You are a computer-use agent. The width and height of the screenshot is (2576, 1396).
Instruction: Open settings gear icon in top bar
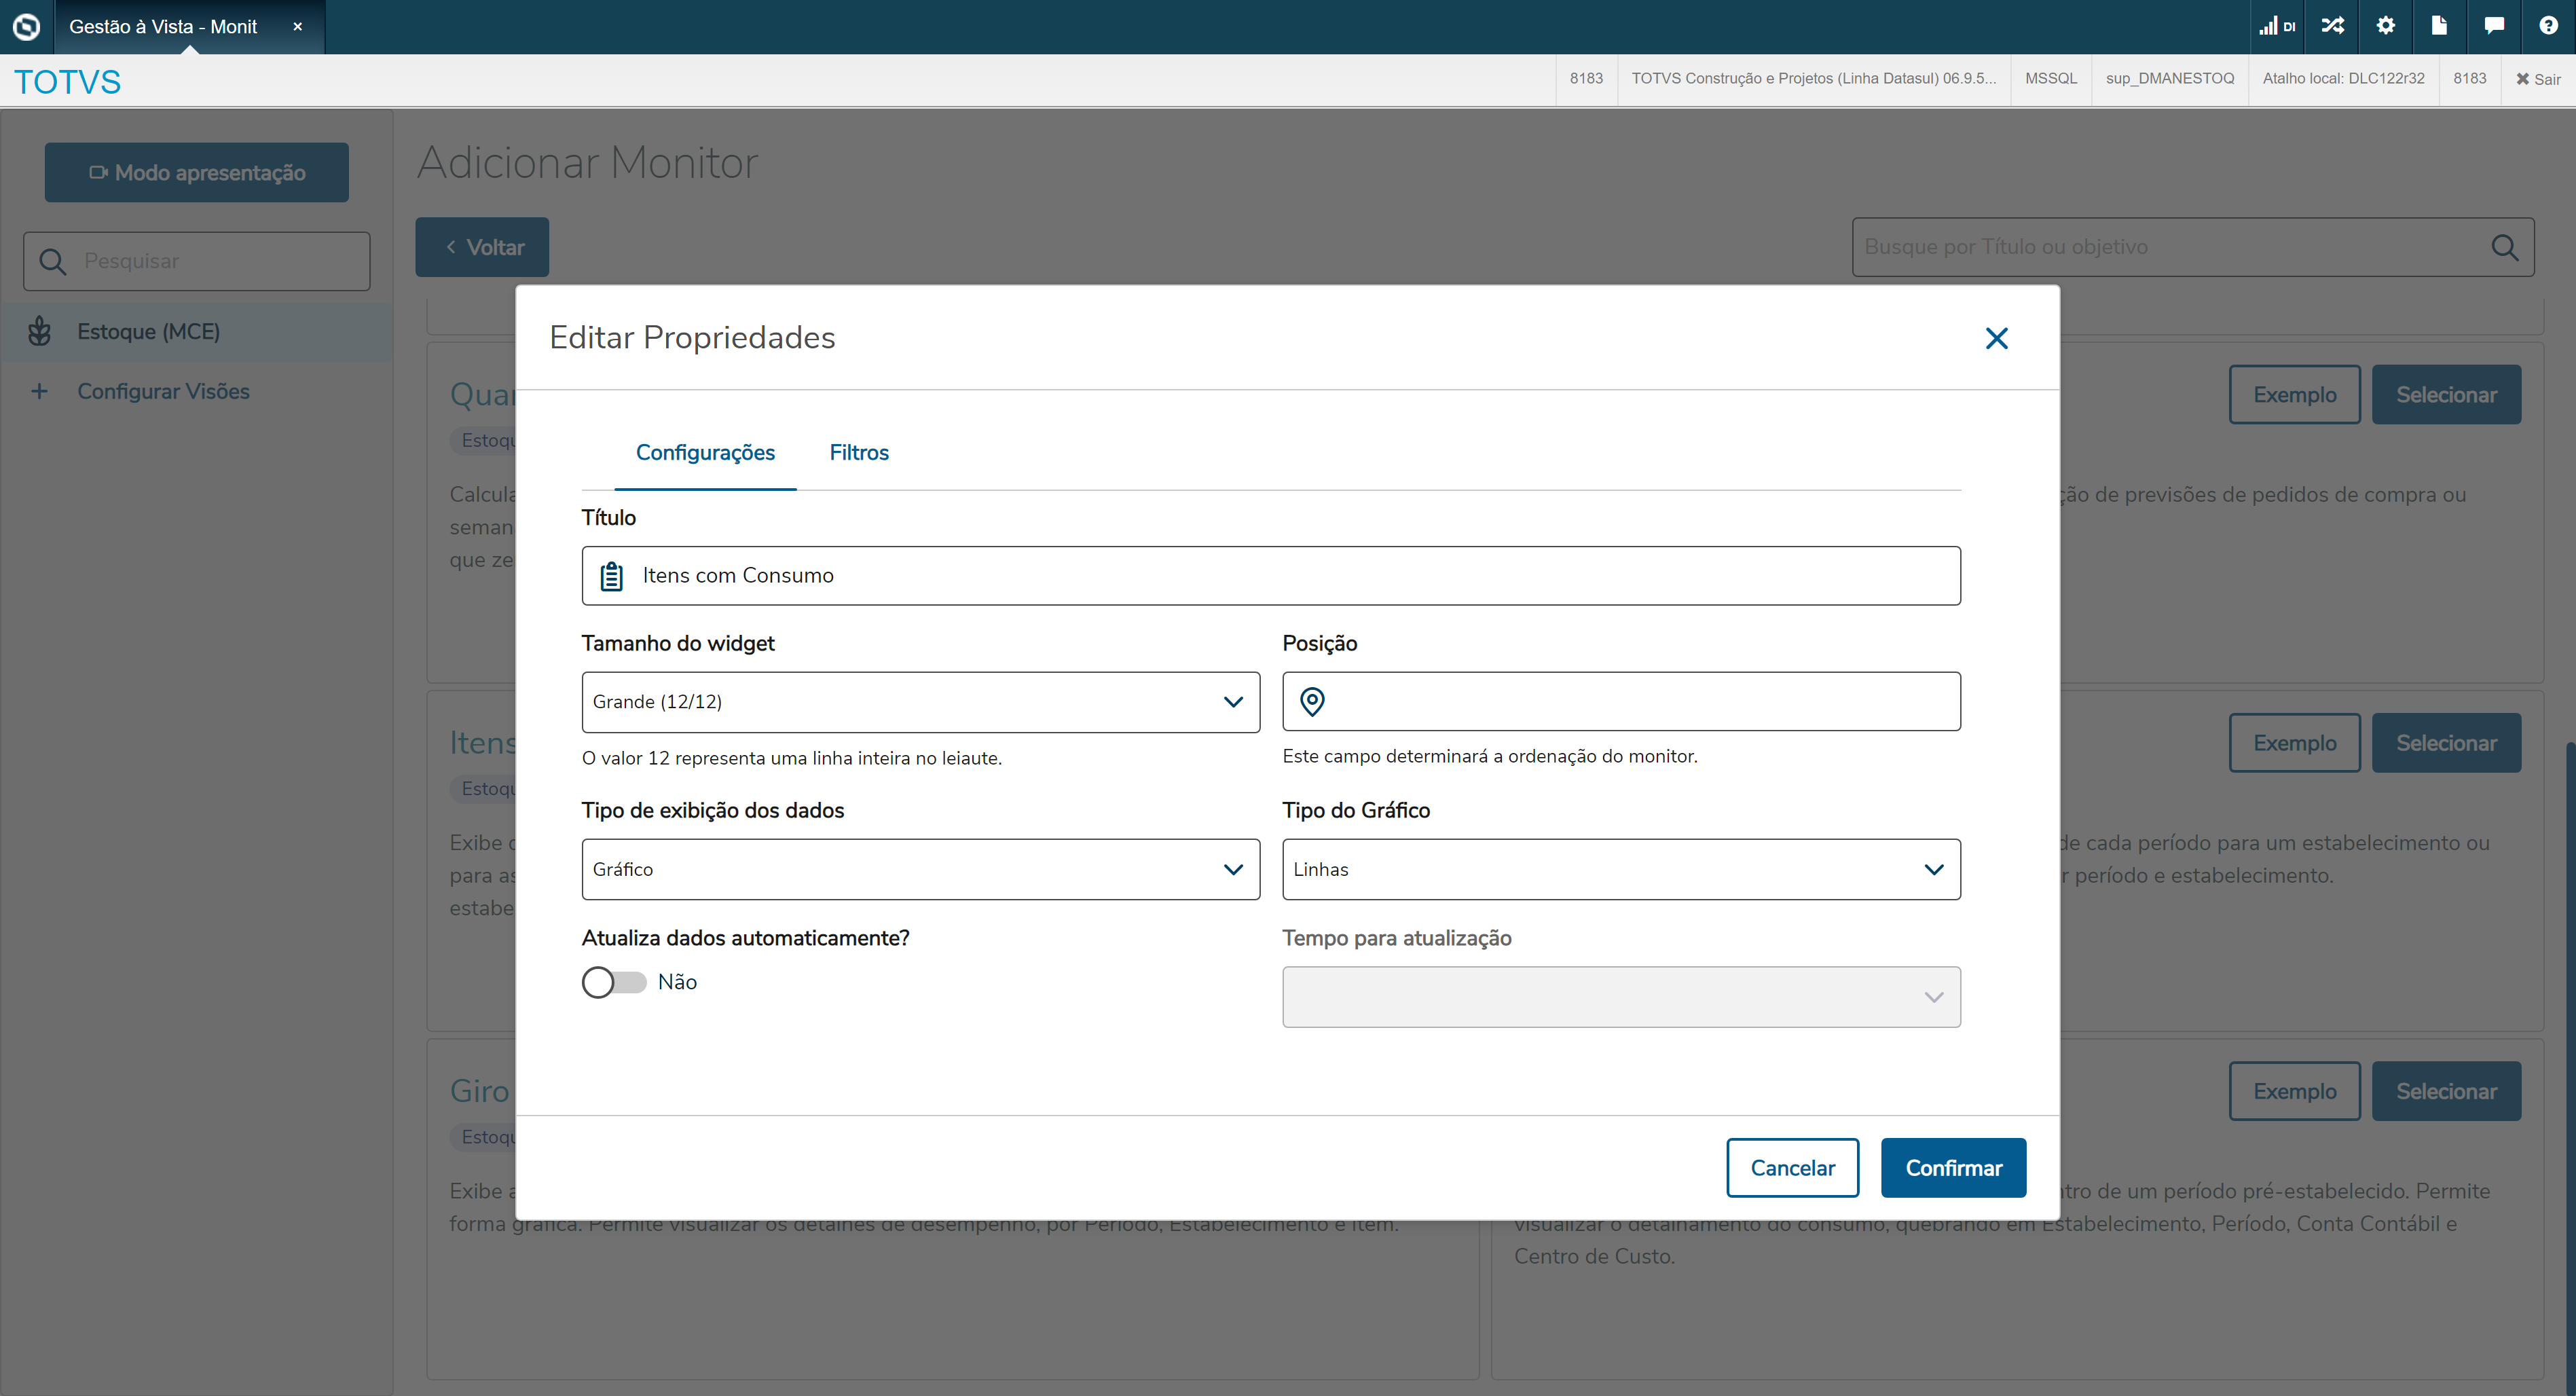[x=2386, y=26]
